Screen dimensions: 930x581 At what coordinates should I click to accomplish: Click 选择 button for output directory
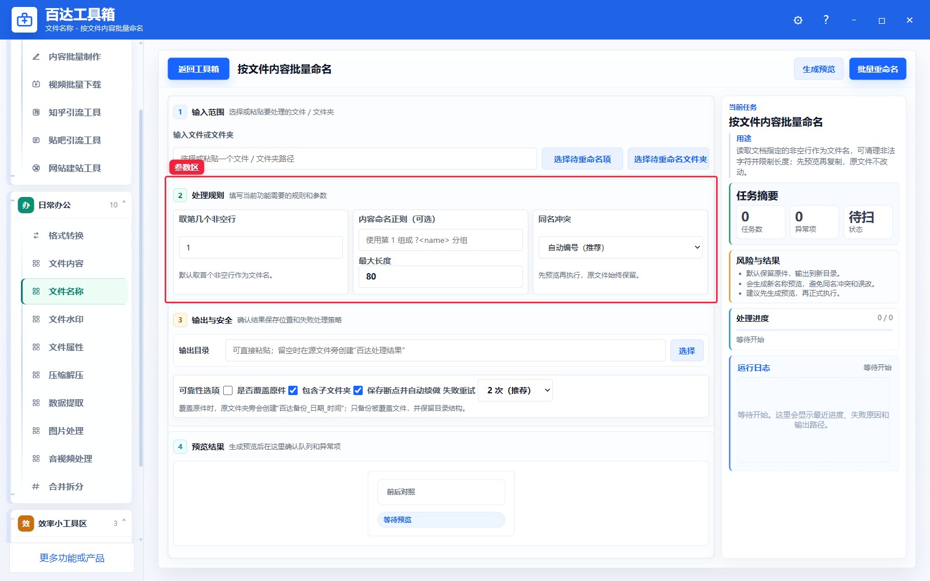(x=686, y=350)
